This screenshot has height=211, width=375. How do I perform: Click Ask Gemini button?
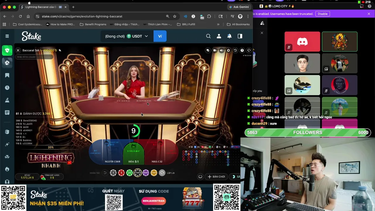[239, 7]
